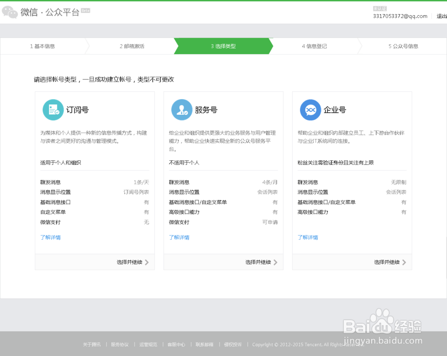Click 高级接口能力 label in 服务号 card

[184, 212]
